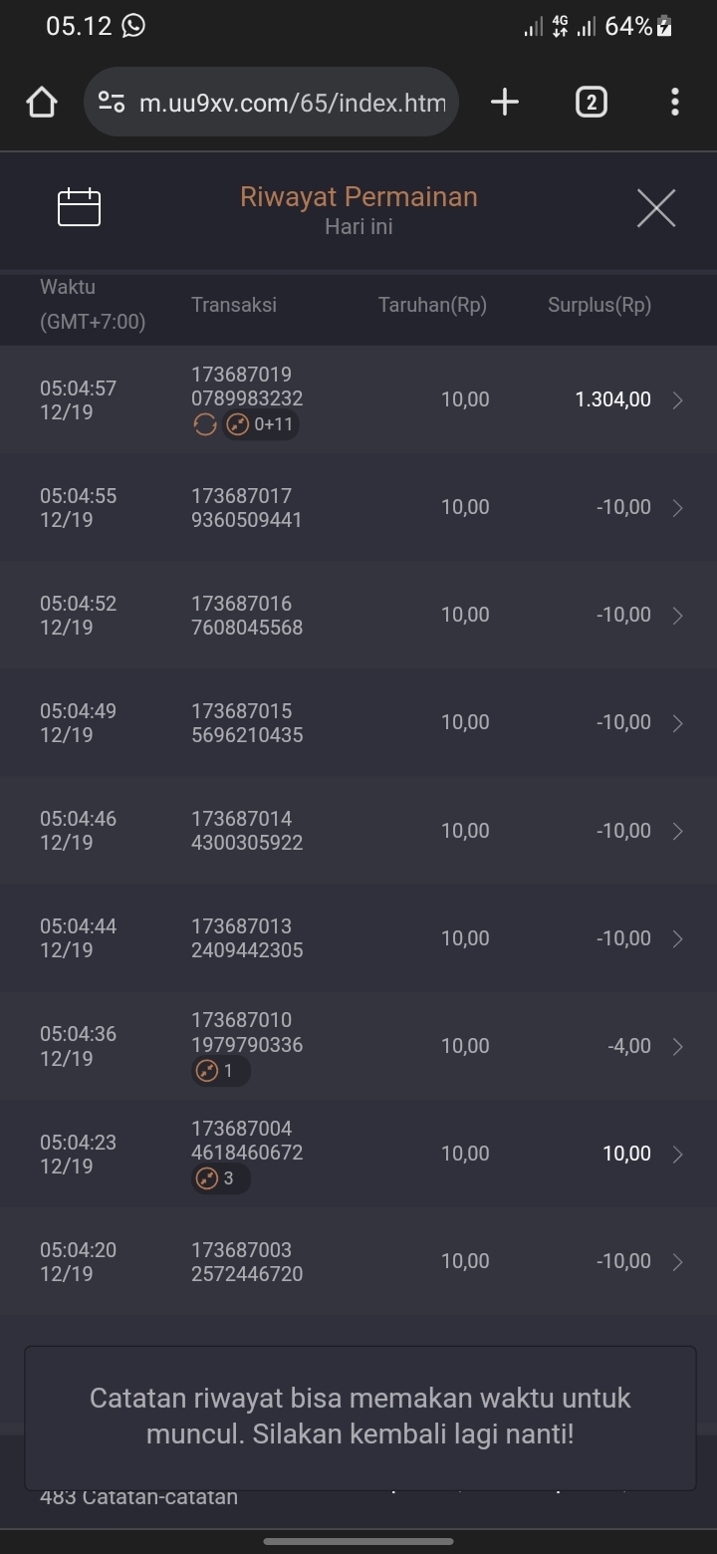Tap the 0+11 free spin badge

tap(261, 425)
